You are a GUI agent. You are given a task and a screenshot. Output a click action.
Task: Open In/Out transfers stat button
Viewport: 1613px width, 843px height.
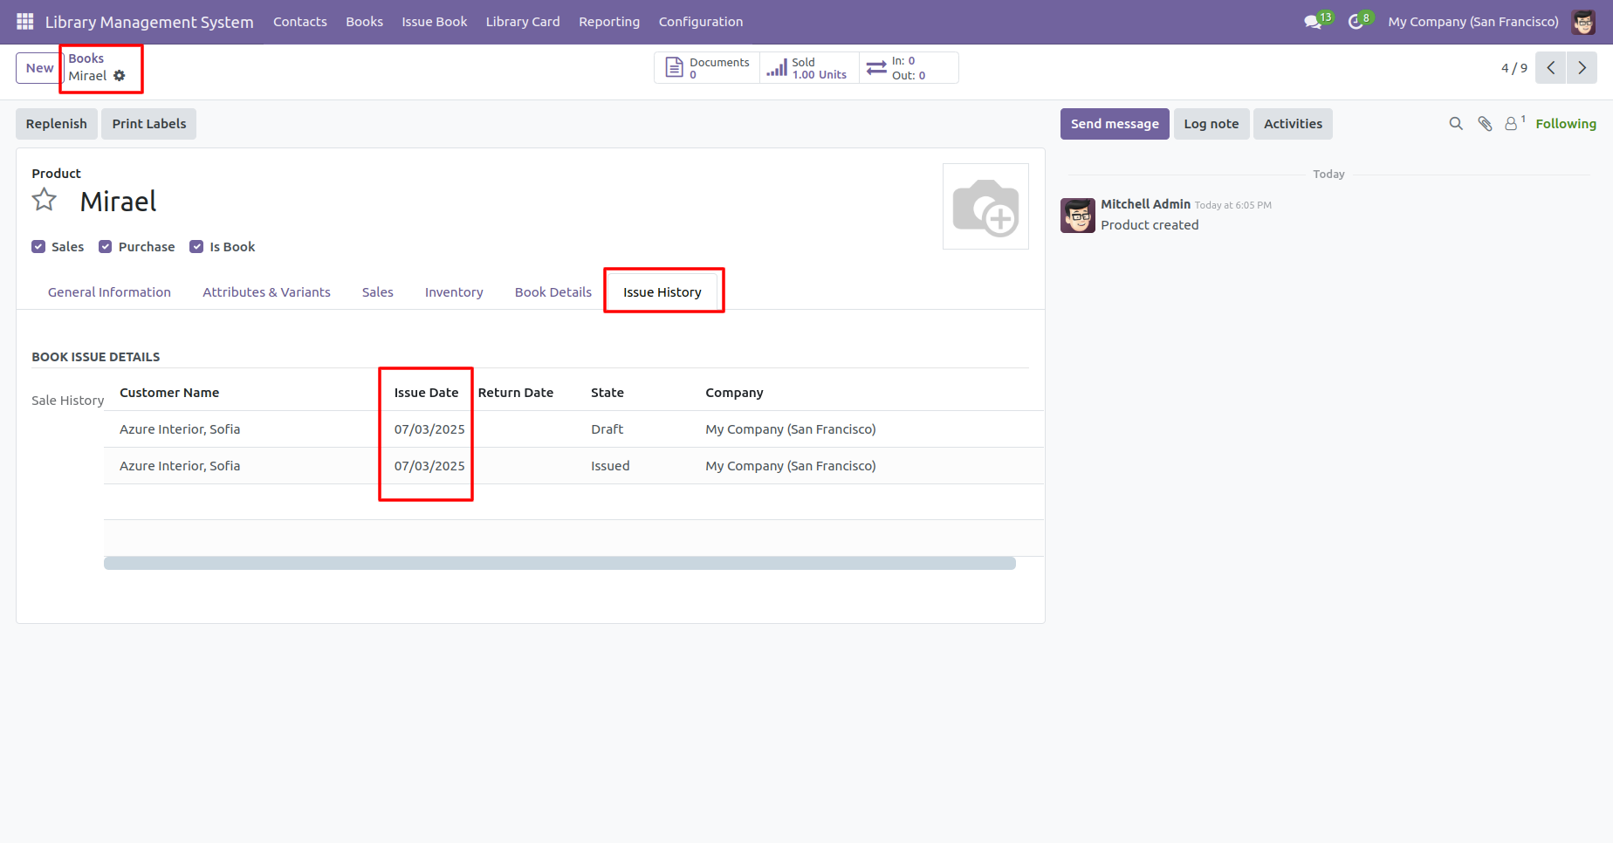tap(909, 68)
